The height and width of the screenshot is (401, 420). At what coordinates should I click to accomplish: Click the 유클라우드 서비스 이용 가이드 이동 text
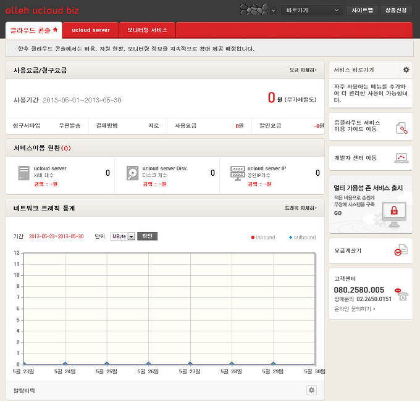357,126
